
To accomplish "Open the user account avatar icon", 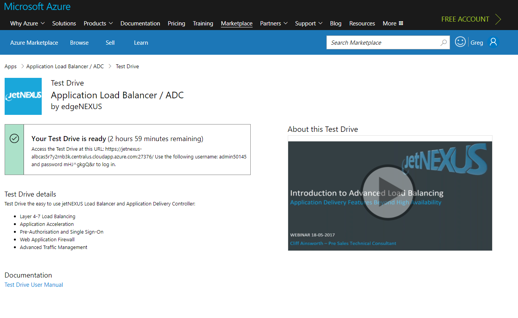I will [493, 42].
